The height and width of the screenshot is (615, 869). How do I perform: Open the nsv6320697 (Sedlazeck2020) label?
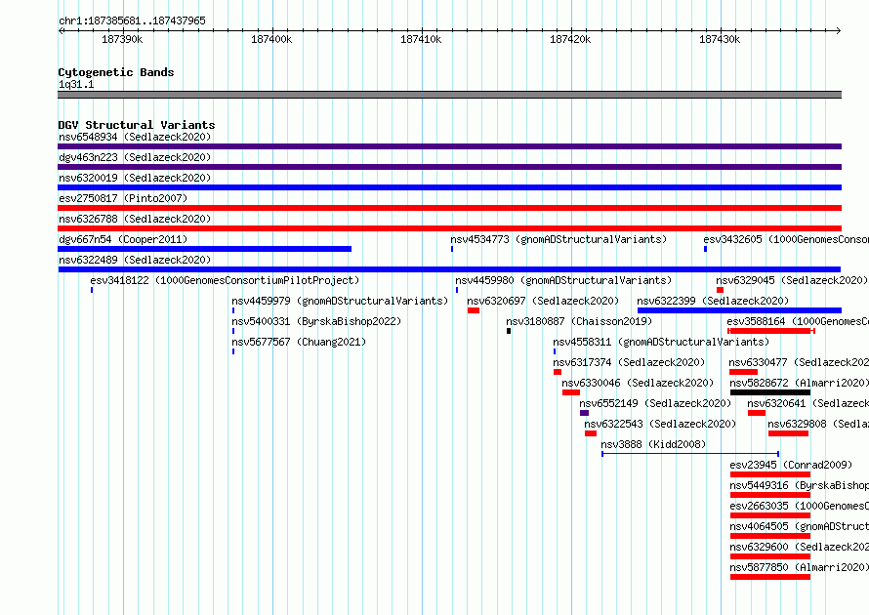[543, 301]
